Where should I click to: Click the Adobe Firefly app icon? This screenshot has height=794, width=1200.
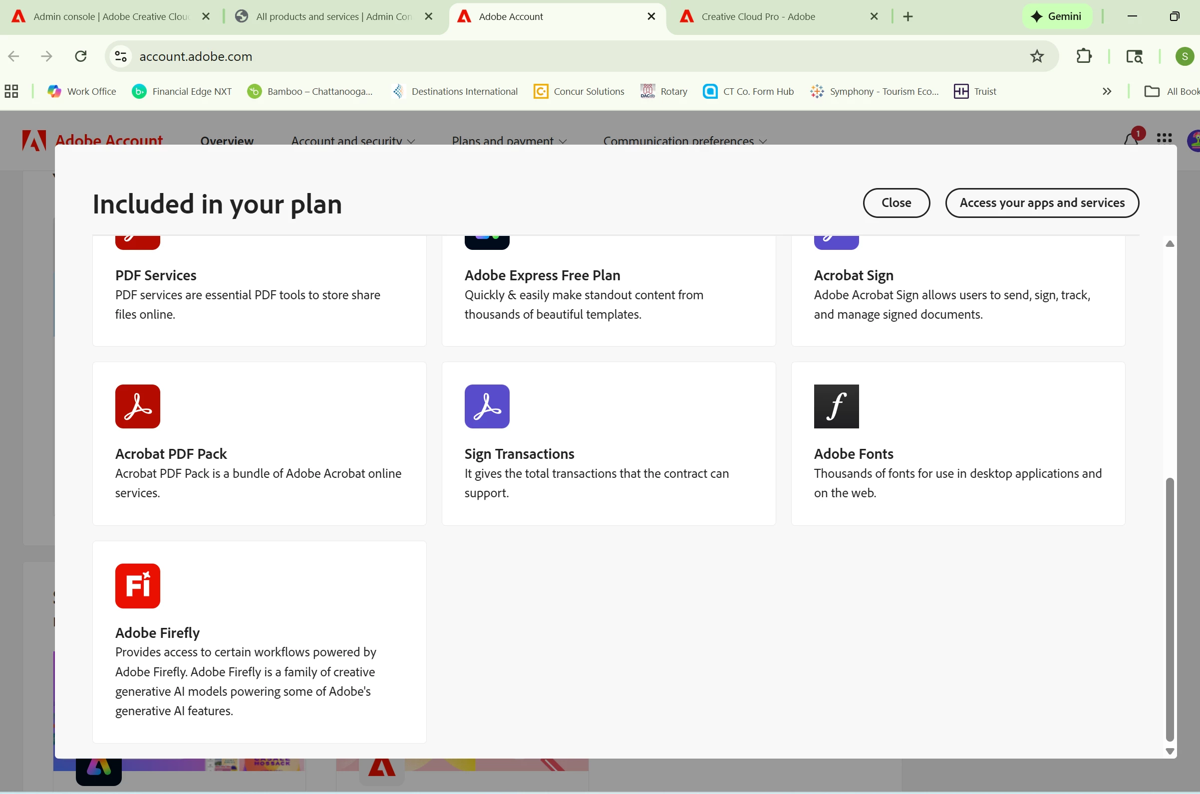(x=137, y=586)
